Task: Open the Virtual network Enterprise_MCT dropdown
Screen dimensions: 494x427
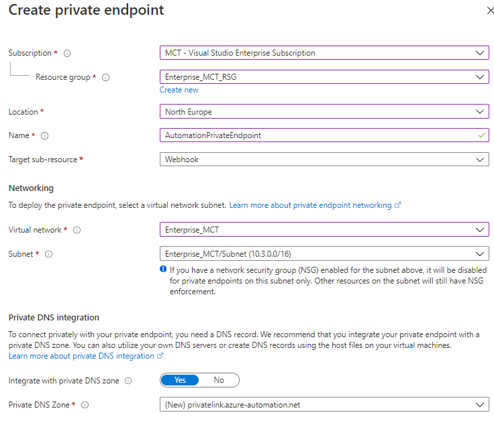Action: pyautogui.click(x=324, y=230)
